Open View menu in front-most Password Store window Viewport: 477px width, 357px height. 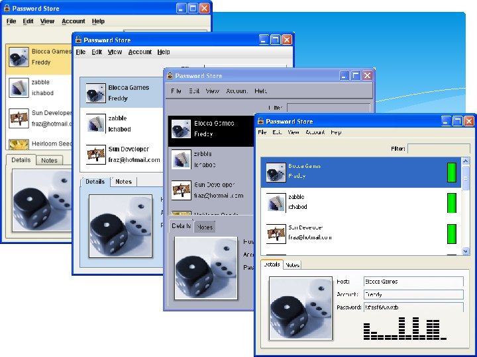[x=293, y=132]
